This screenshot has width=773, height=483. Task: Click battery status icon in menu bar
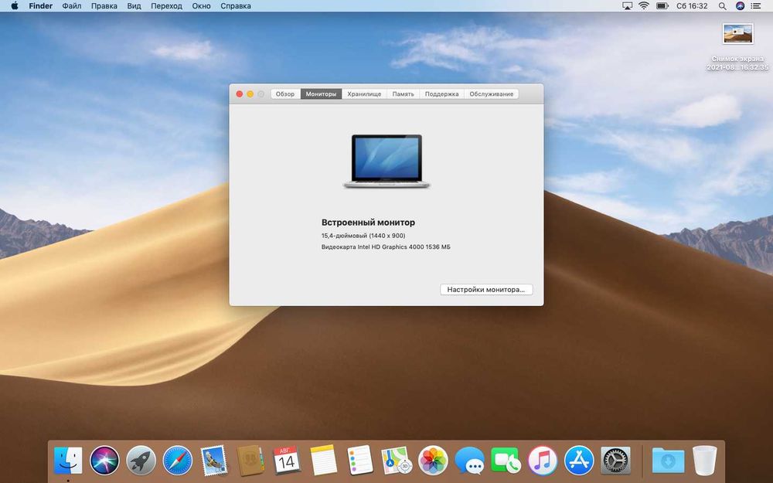coord(662,6)
